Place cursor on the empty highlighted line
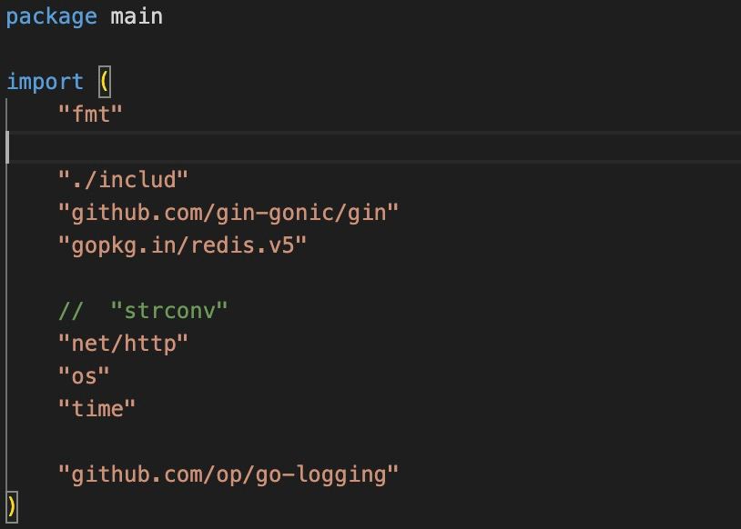741x529 pixels. click(x=373, y=147)
